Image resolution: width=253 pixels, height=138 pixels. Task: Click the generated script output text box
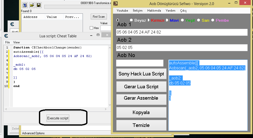pos(208,95)
